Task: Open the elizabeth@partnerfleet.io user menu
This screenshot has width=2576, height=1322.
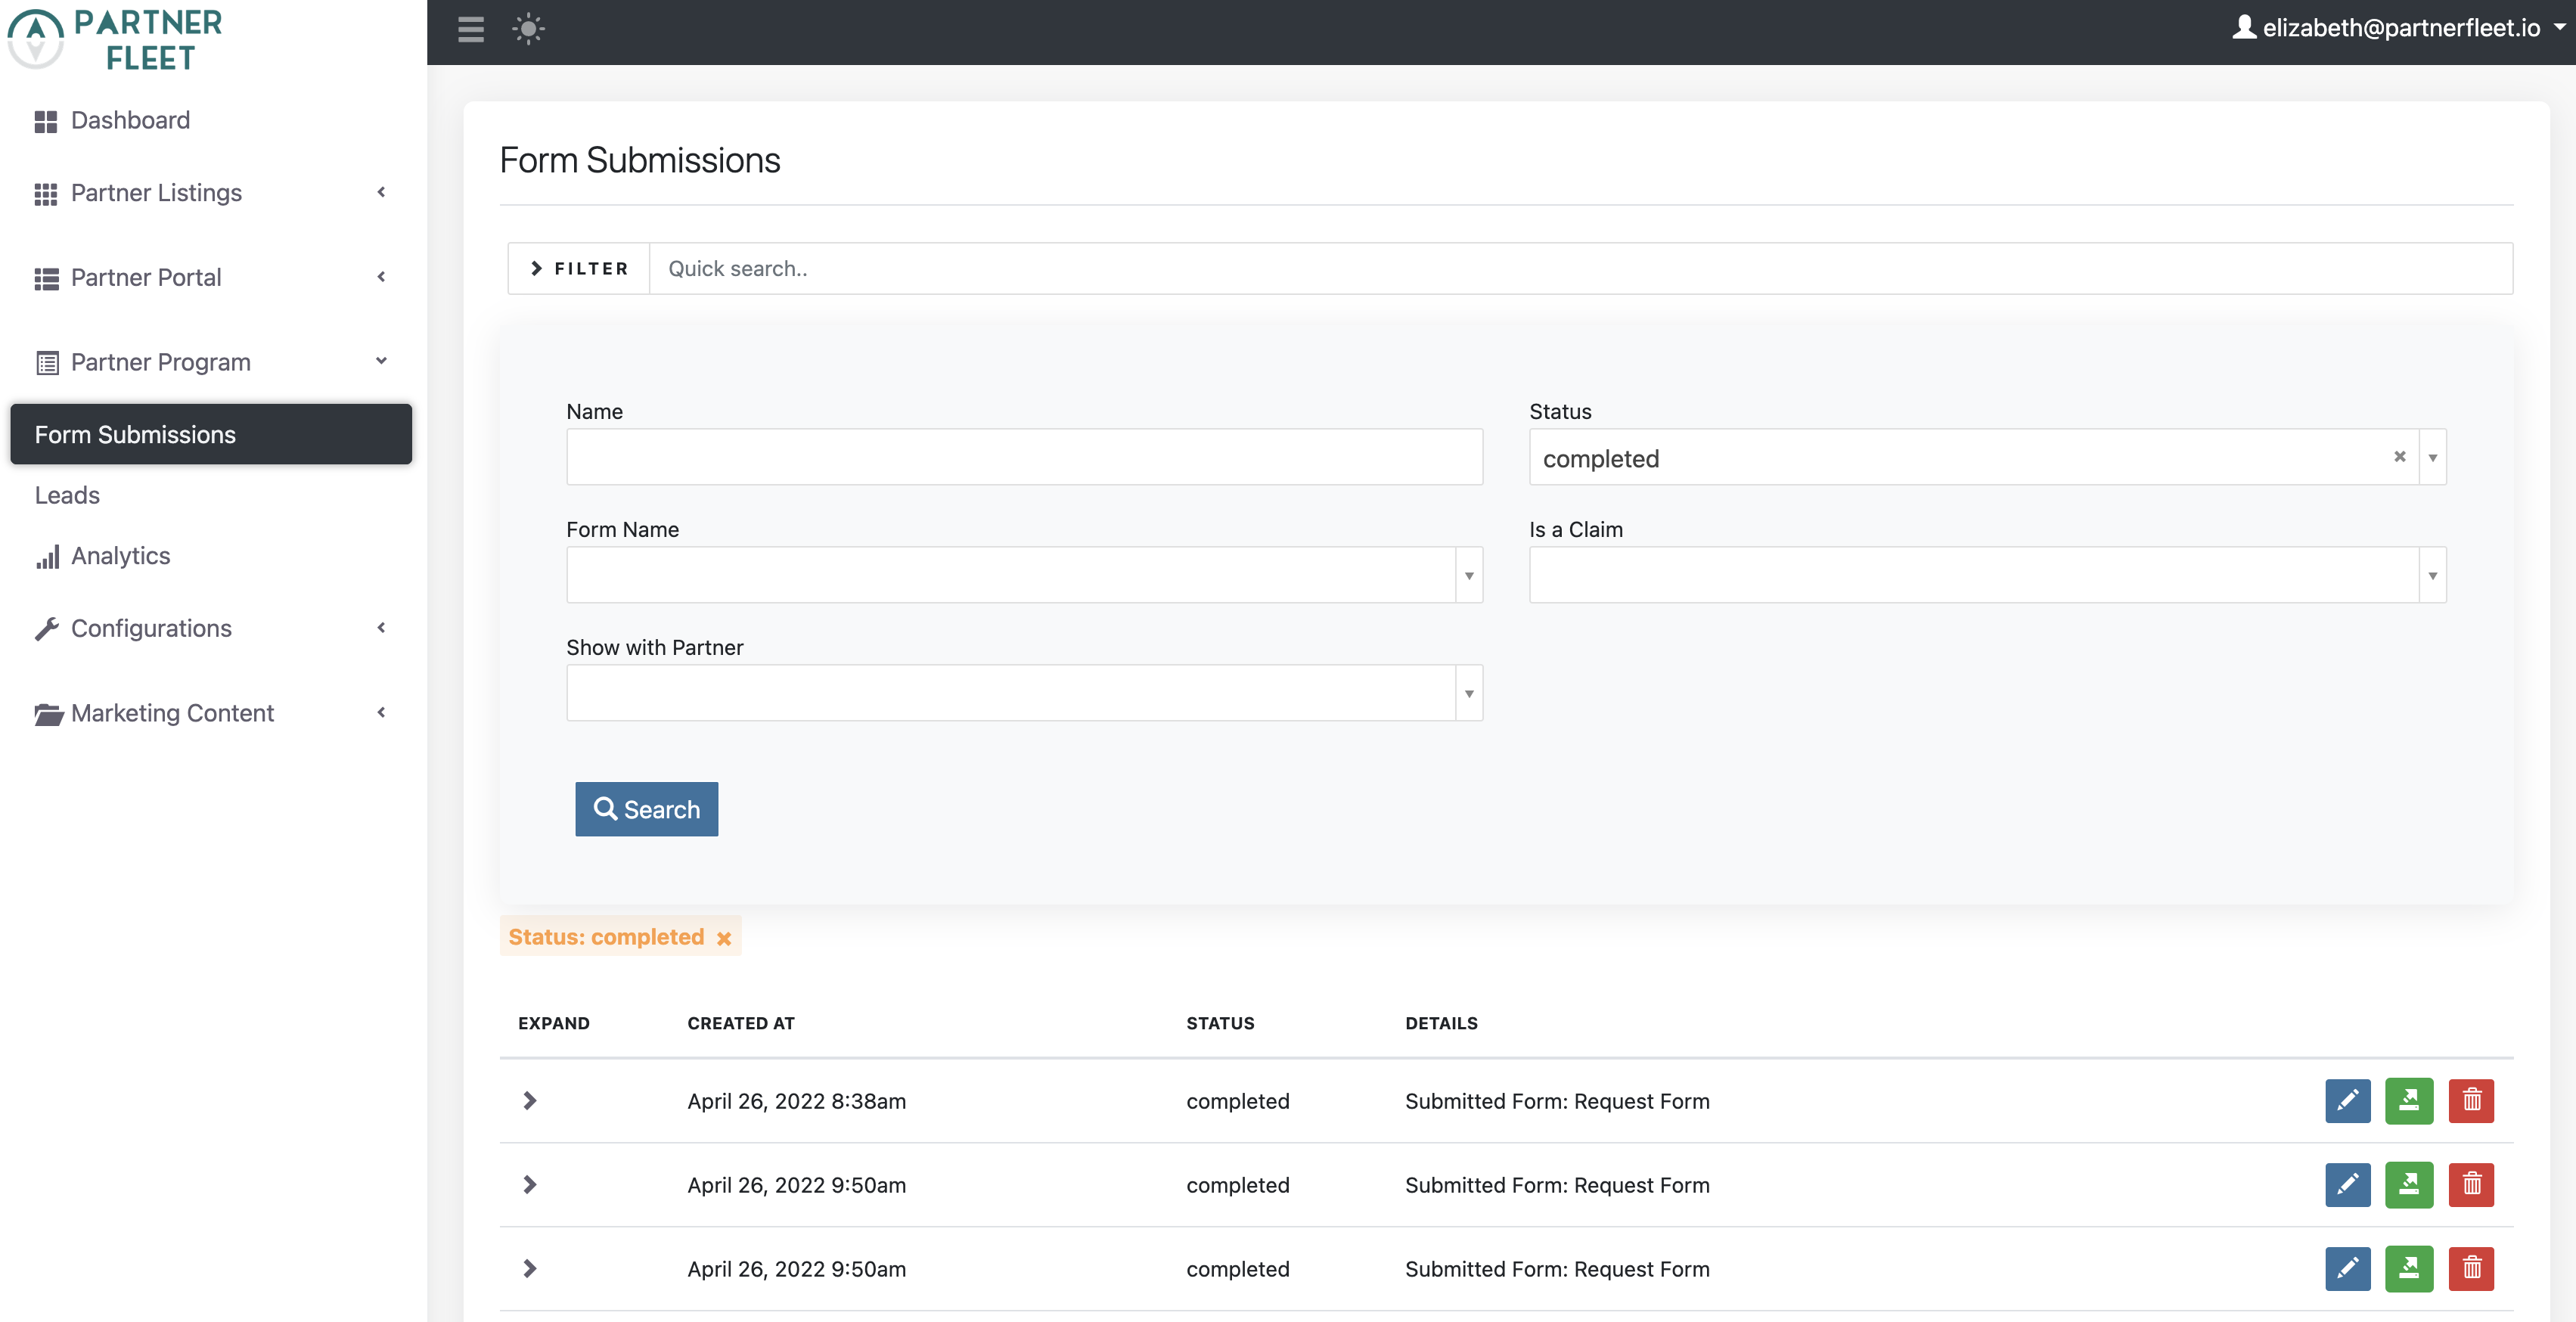Action: [x=2399, y=28]
